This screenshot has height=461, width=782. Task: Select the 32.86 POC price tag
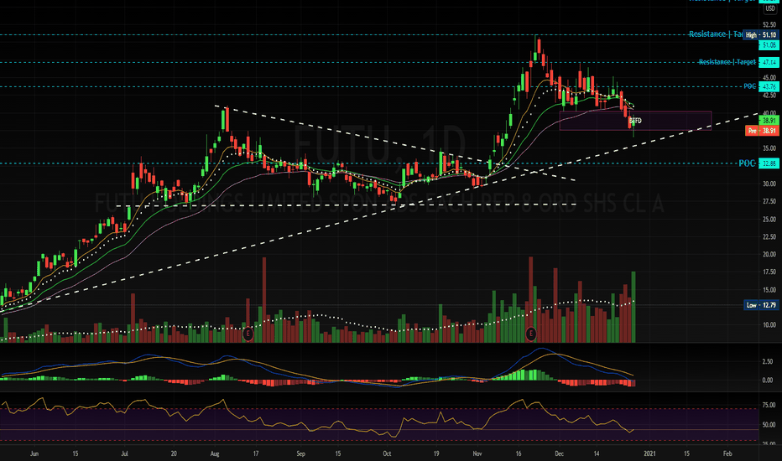click(769, 163)
